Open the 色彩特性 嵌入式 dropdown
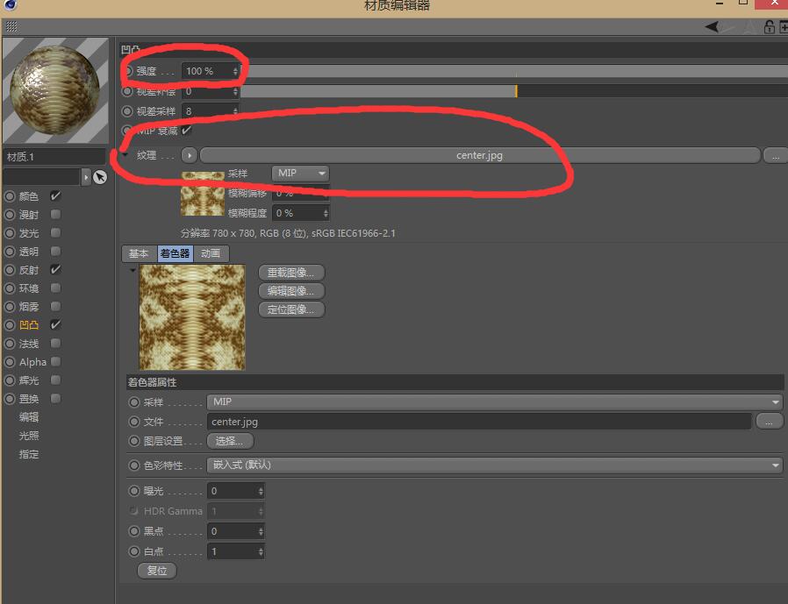 click(x=494, y=465)
